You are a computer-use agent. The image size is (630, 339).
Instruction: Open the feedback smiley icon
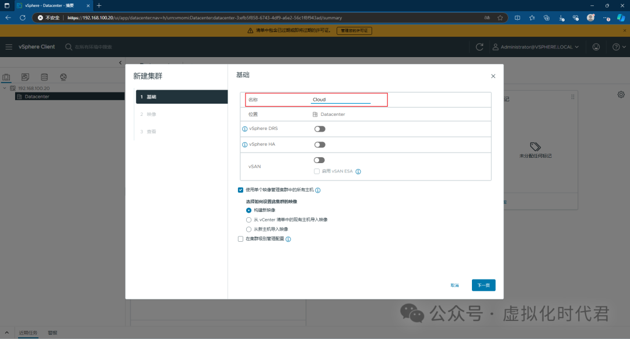pyautogui.click(x=596, y=47)
